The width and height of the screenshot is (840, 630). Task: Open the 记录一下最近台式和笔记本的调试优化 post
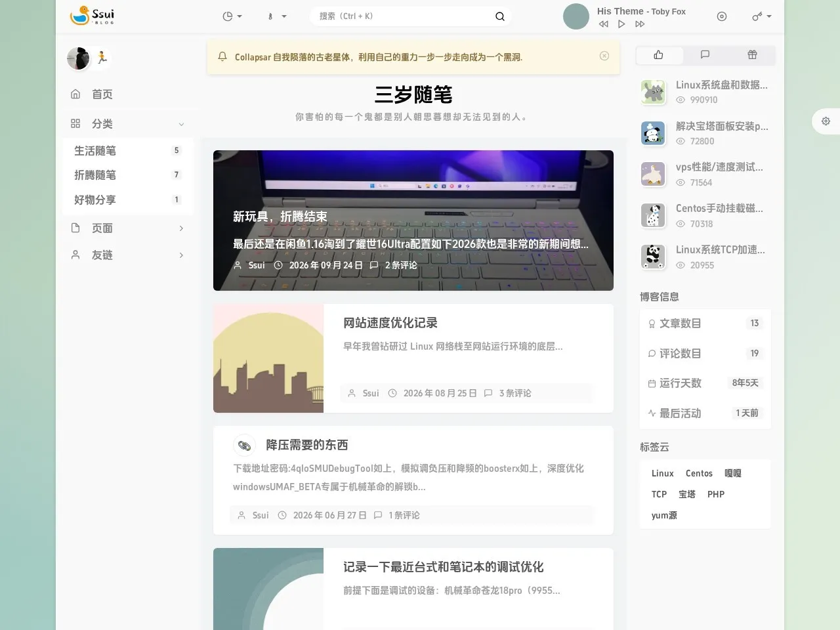pos(444,567)
